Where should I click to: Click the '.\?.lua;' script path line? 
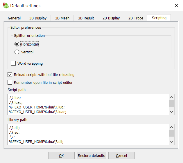click(x=15, y=98)
